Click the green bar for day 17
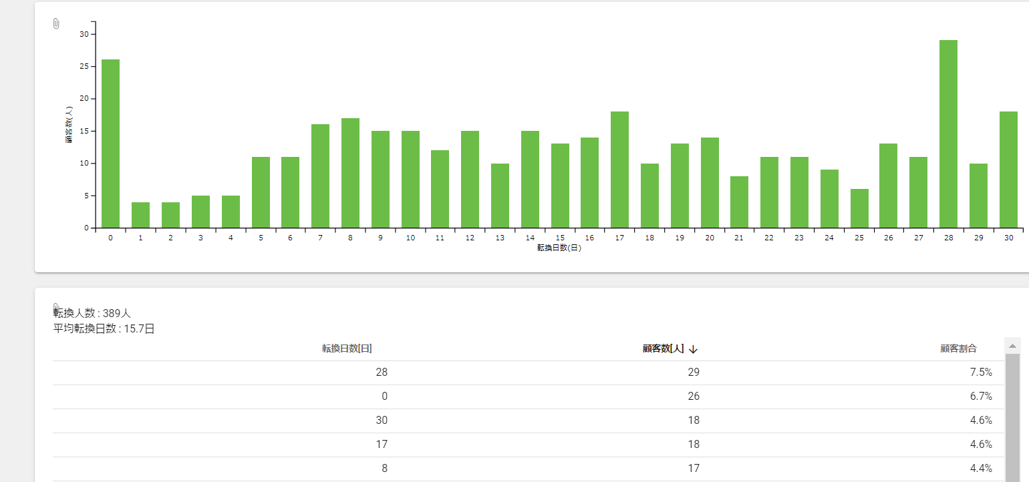This screenshot has width=1029, height=482. click(x=619, y=170)
